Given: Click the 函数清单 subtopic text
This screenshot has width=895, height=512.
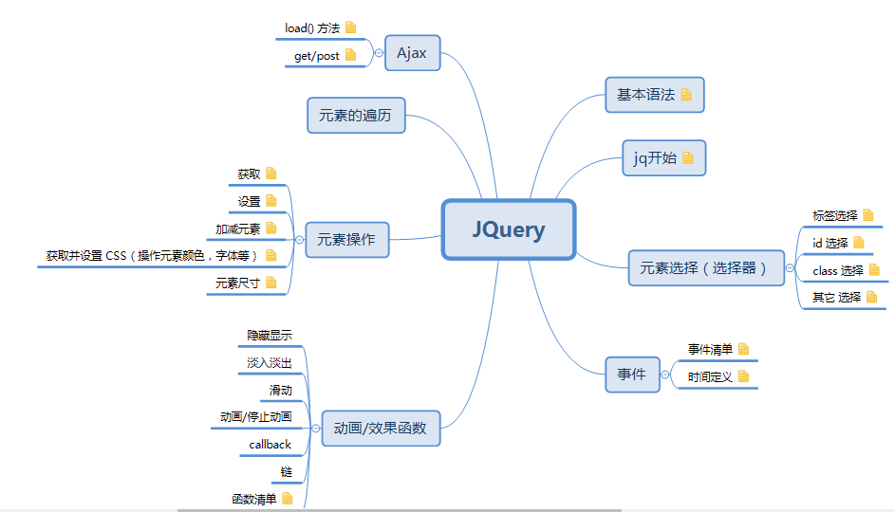Looking at the screenshot, I should 254,499.
